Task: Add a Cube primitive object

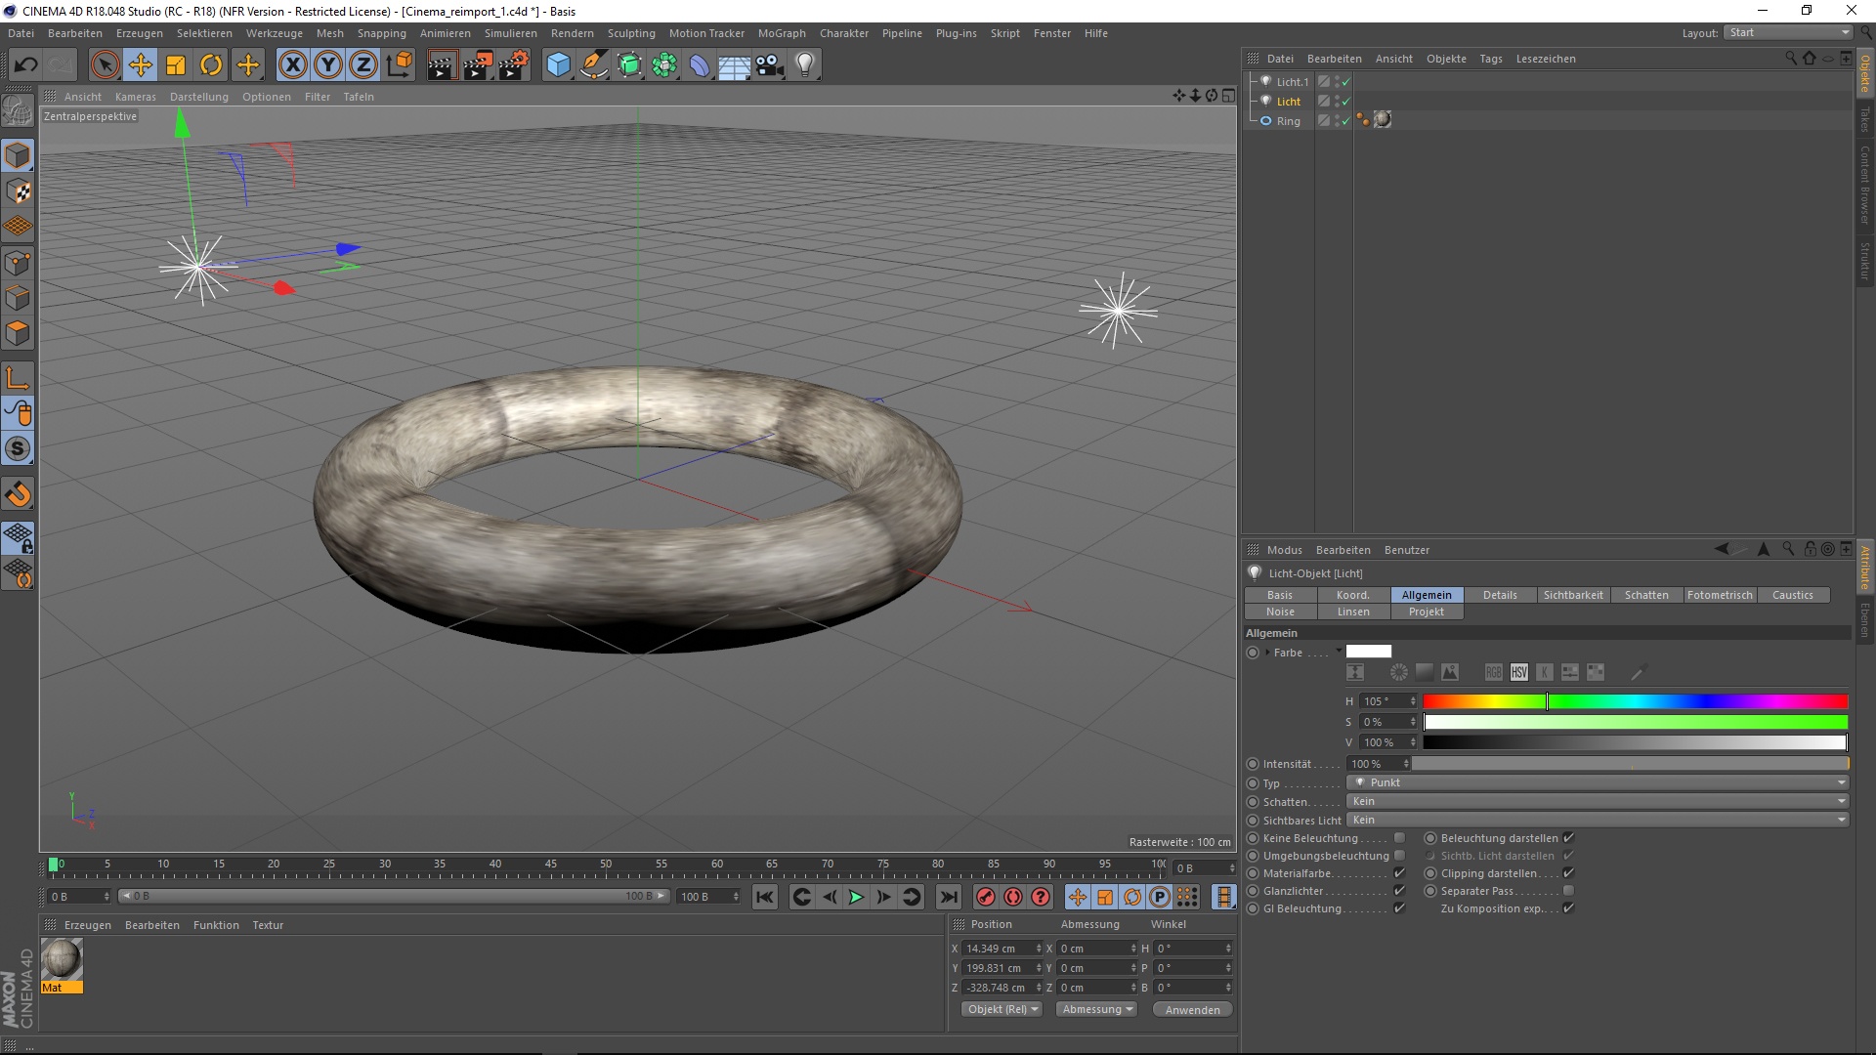Action: pyautogui.click(x=558, y=65)
